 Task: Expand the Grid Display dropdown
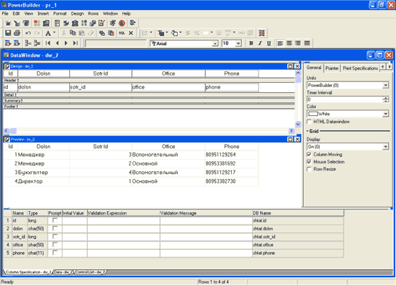(386, 147)
